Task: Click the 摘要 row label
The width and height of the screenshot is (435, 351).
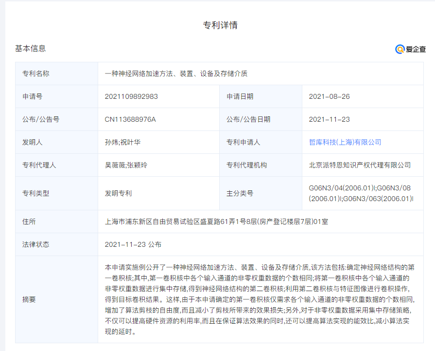Action: point(29,299)
